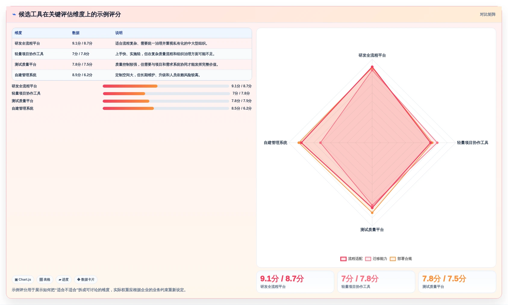Image resolution: width=508 pixels, height=305 pixels.
Task: Select the 测试质量平台 table row name
Action: pos(26,64)
